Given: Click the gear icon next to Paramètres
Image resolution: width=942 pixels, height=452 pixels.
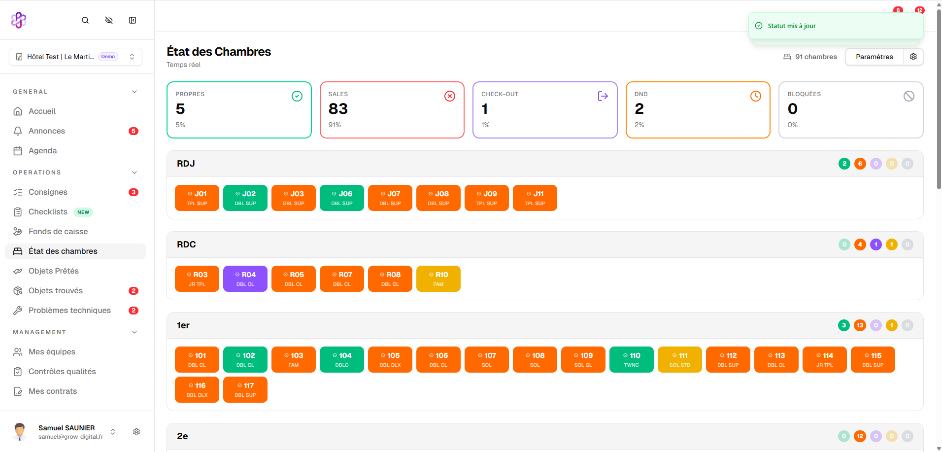Looking at the screenshot, I should coord(913,57).
